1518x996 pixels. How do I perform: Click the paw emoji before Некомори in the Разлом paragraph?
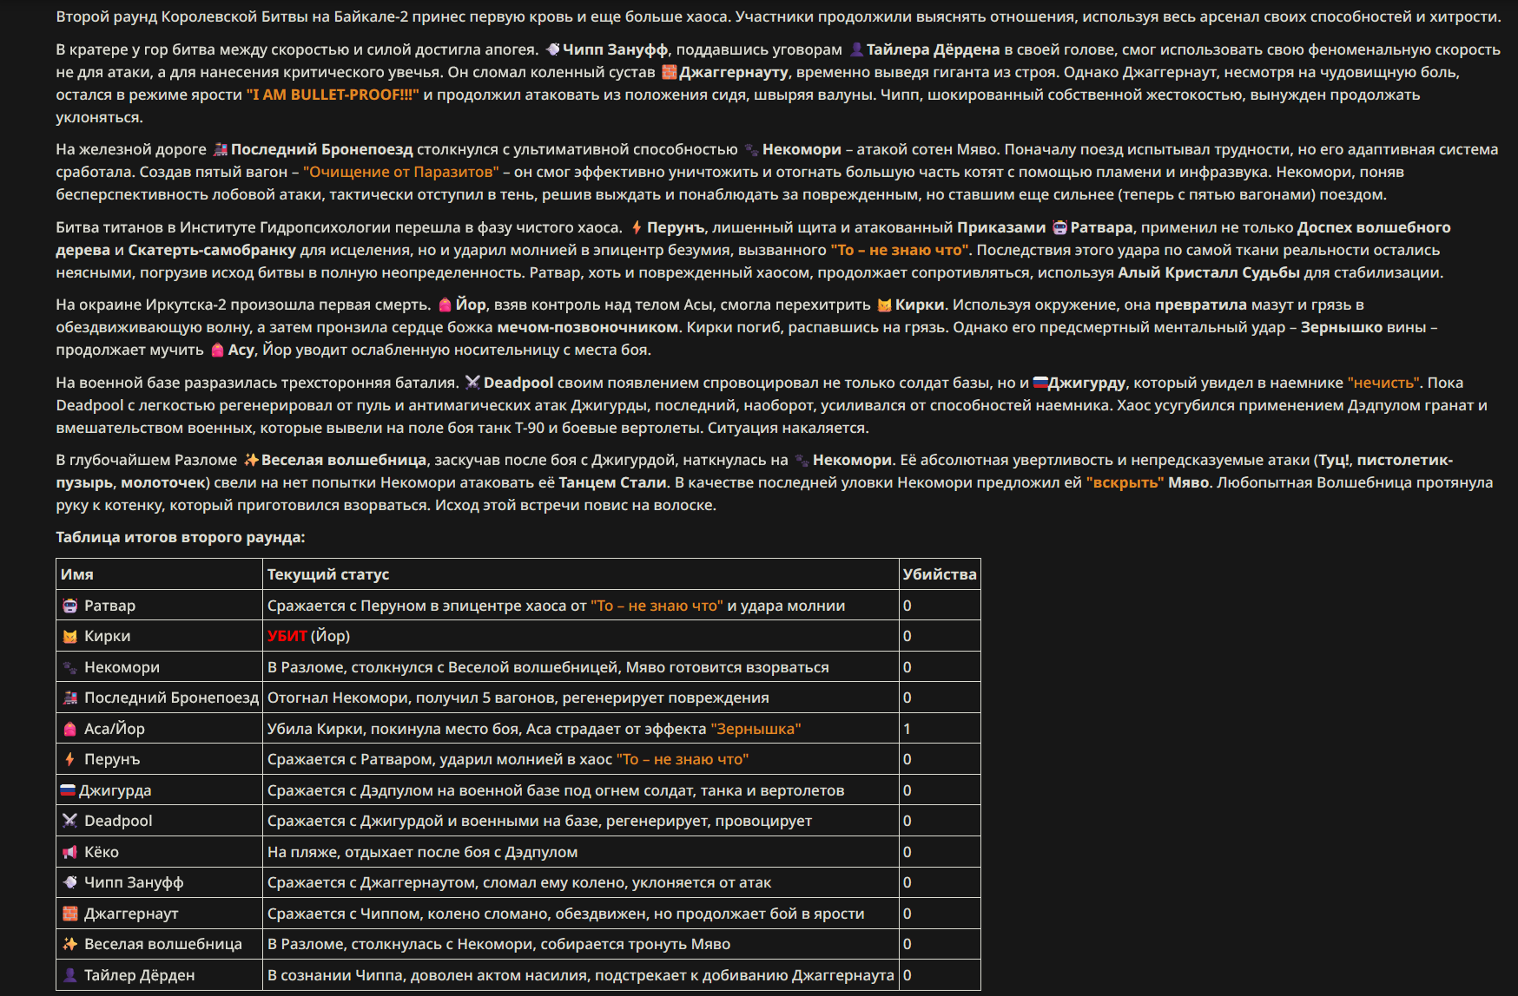[802, 460]
